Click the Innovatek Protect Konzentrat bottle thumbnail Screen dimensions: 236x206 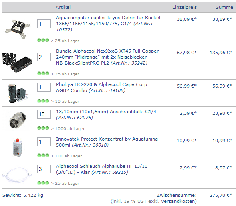coord(18,147)
